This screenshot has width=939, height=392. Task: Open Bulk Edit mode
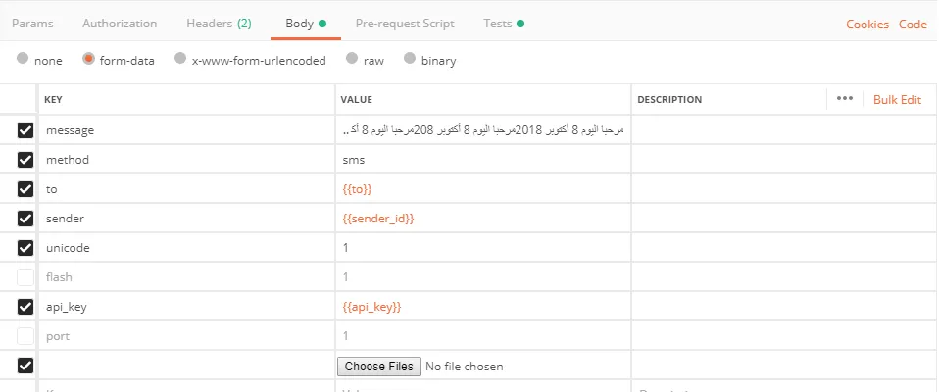[x=897, y=99]
